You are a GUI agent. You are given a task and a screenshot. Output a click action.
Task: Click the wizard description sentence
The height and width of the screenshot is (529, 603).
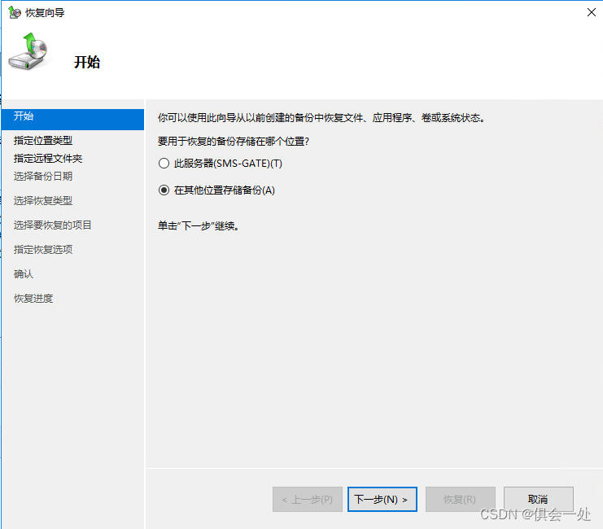point(321,118)
